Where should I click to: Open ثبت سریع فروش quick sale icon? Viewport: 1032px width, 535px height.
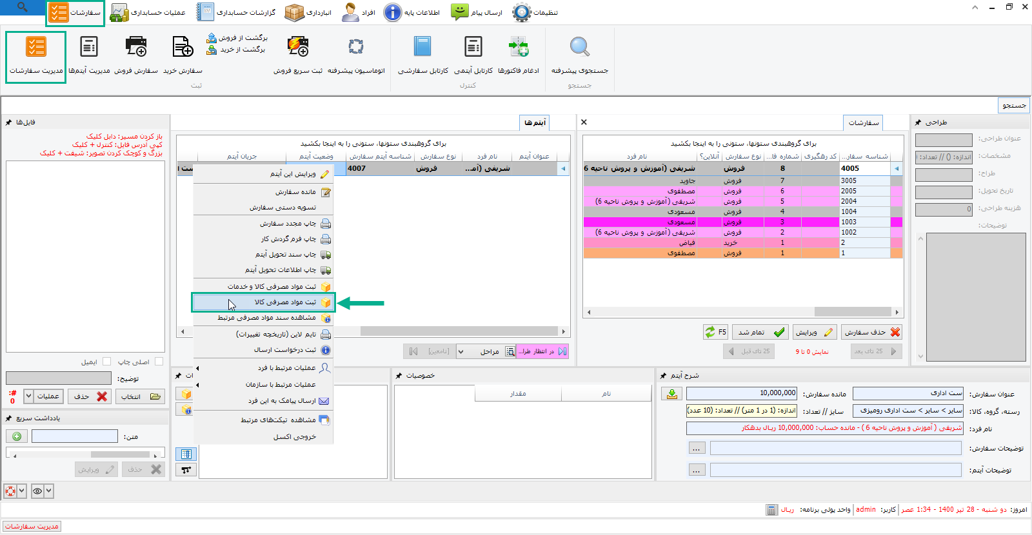click(x=297, y=48)
